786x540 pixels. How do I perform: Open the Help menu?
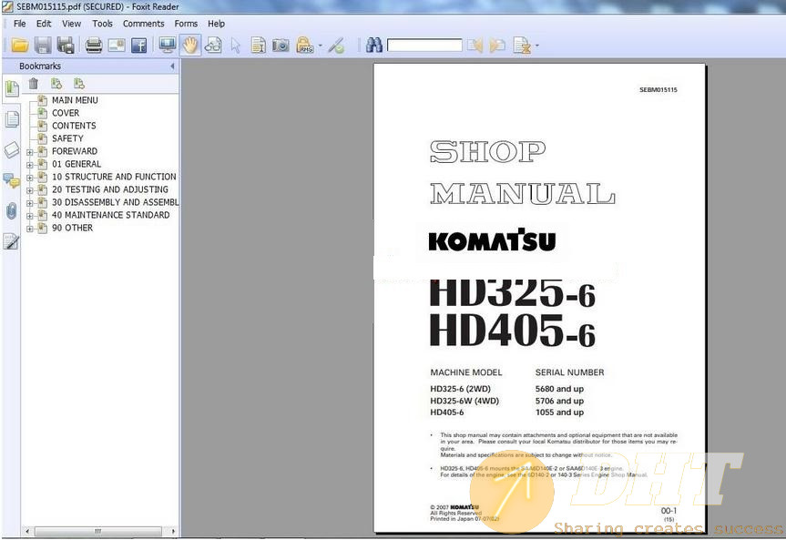[x=216, y=24]
